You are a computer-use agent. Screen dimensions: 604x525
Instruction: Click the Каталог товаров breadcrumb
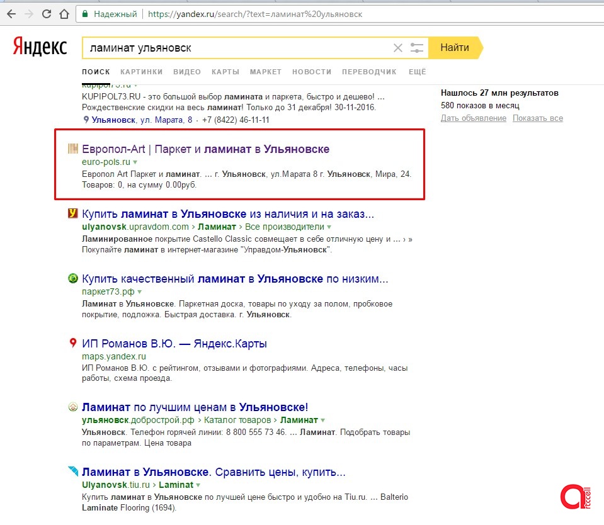237,420
